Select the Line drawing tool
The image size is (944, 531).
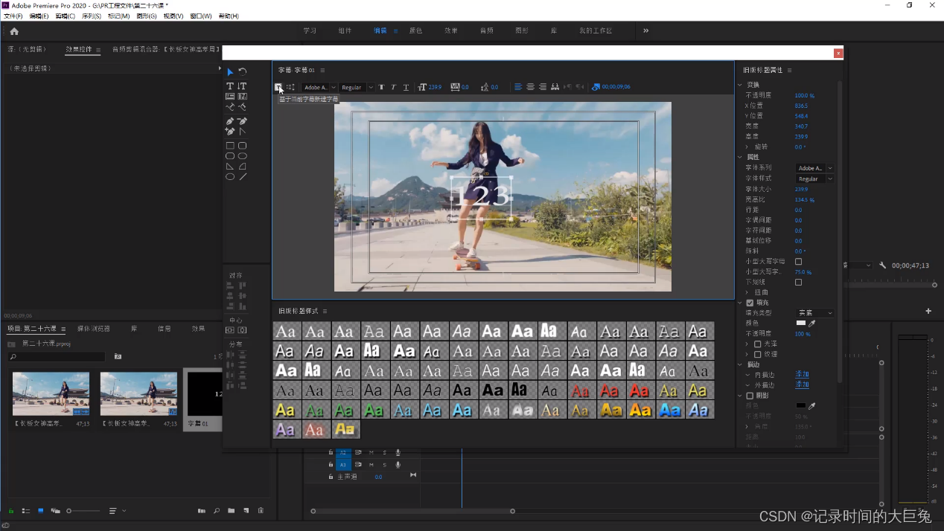[243, 176]
